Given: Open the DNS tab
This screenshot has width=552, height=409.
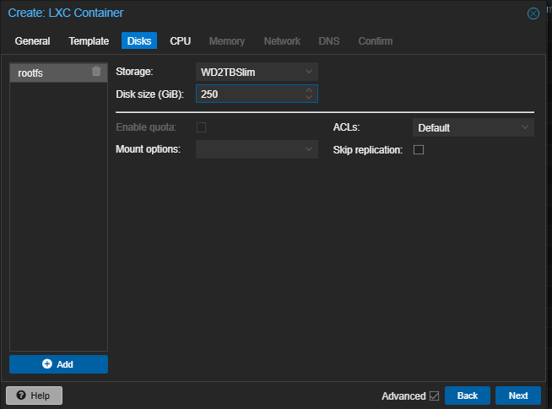Looking at the screenshot, I should click(329, 41).
